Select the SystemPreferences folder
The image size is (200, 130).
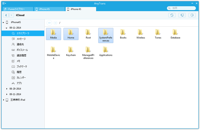[x=106, y=36]
